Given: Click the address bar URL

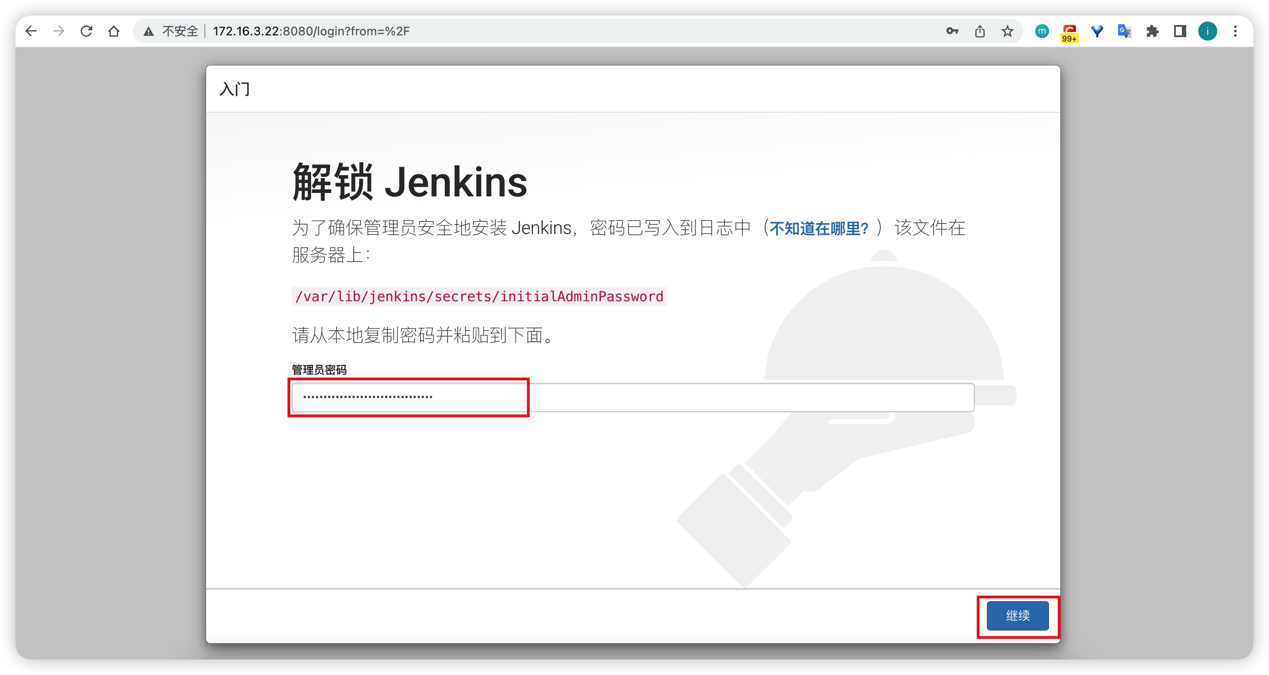Looking at the screenshot, I should 311,31.
